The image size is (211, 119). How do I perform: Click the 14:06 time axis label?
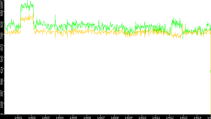tap(87, 118)
